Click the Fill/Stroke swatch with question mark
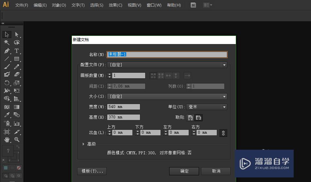 8,151
